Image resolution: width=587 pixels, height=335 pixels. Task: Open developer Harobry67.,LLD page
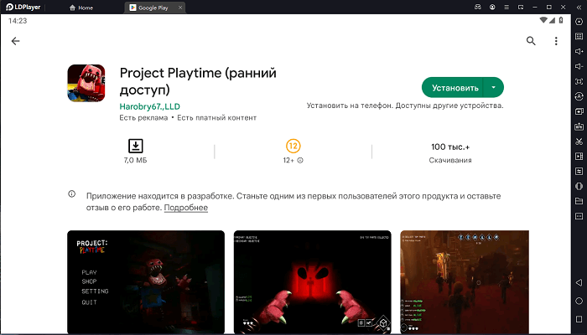150,106
